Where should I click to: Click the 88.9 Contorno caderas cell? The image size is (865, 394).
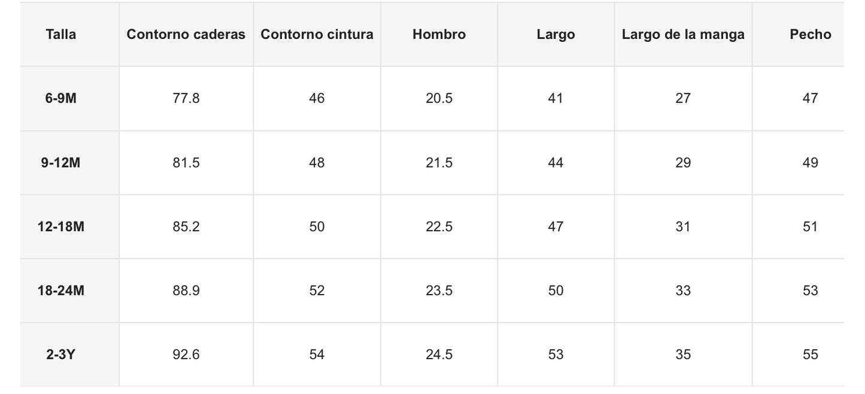(186, 291)
